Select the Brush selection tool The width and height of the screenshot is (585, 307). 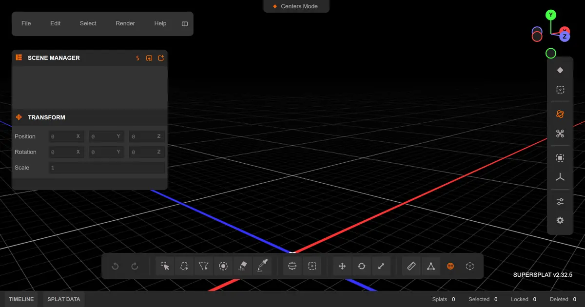pyautogui.click(x=223, y=266)
